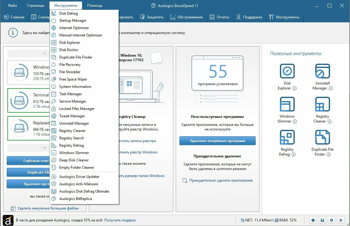Open Disk Doctor from the dropdown menu
The width and height of the screenshot is (350, 226).
(x=84, y=50)
